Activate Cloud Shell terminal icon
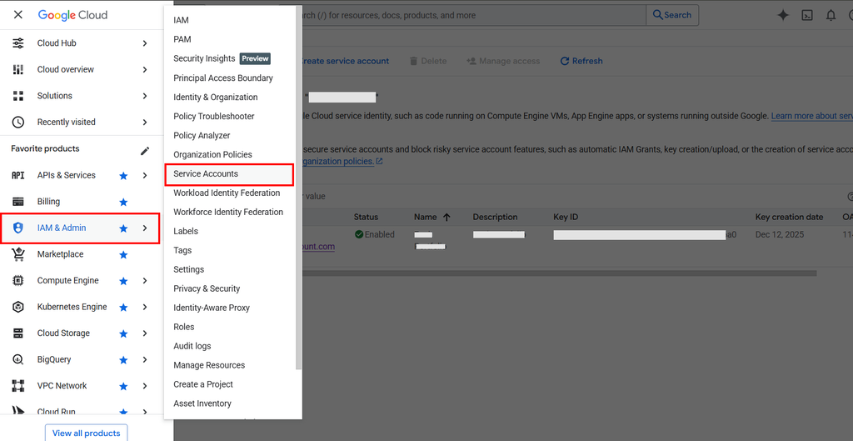853x441 pixels. pos(807,15)
